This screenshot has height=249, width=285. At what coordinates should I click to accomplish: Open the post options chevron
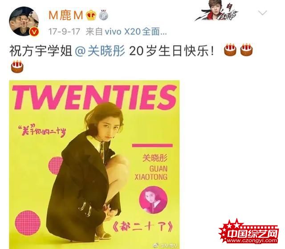262,13
